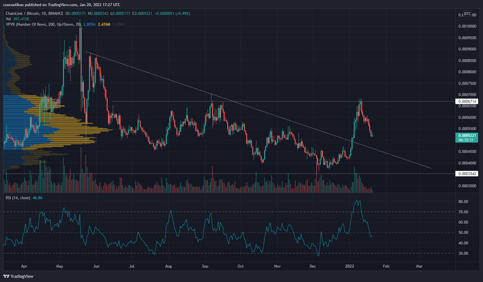This screenshot has width=483, height=282.
Task: Click the Jul label on time axis
Action: pyautogui.click(x=132, y=266)
